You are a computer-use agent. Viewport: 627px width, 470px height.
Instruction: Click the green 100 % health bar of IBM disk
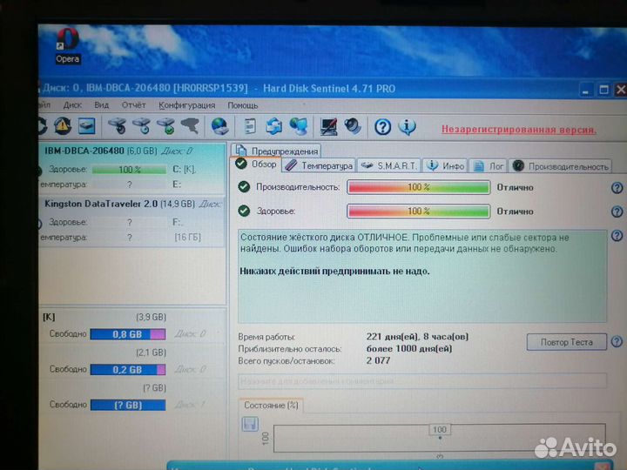(x=129, y=170)
